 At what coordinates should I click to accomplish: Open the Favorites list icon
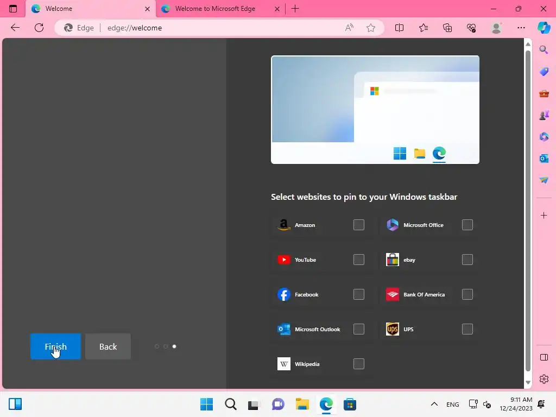[424, 28]
